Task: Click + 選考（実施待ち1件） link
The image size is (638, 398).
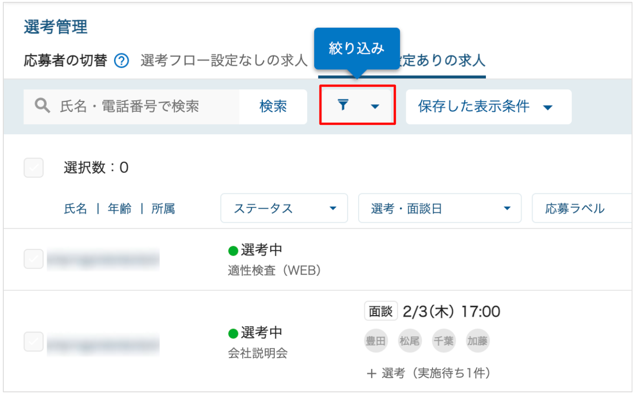Action: [428, 373]
